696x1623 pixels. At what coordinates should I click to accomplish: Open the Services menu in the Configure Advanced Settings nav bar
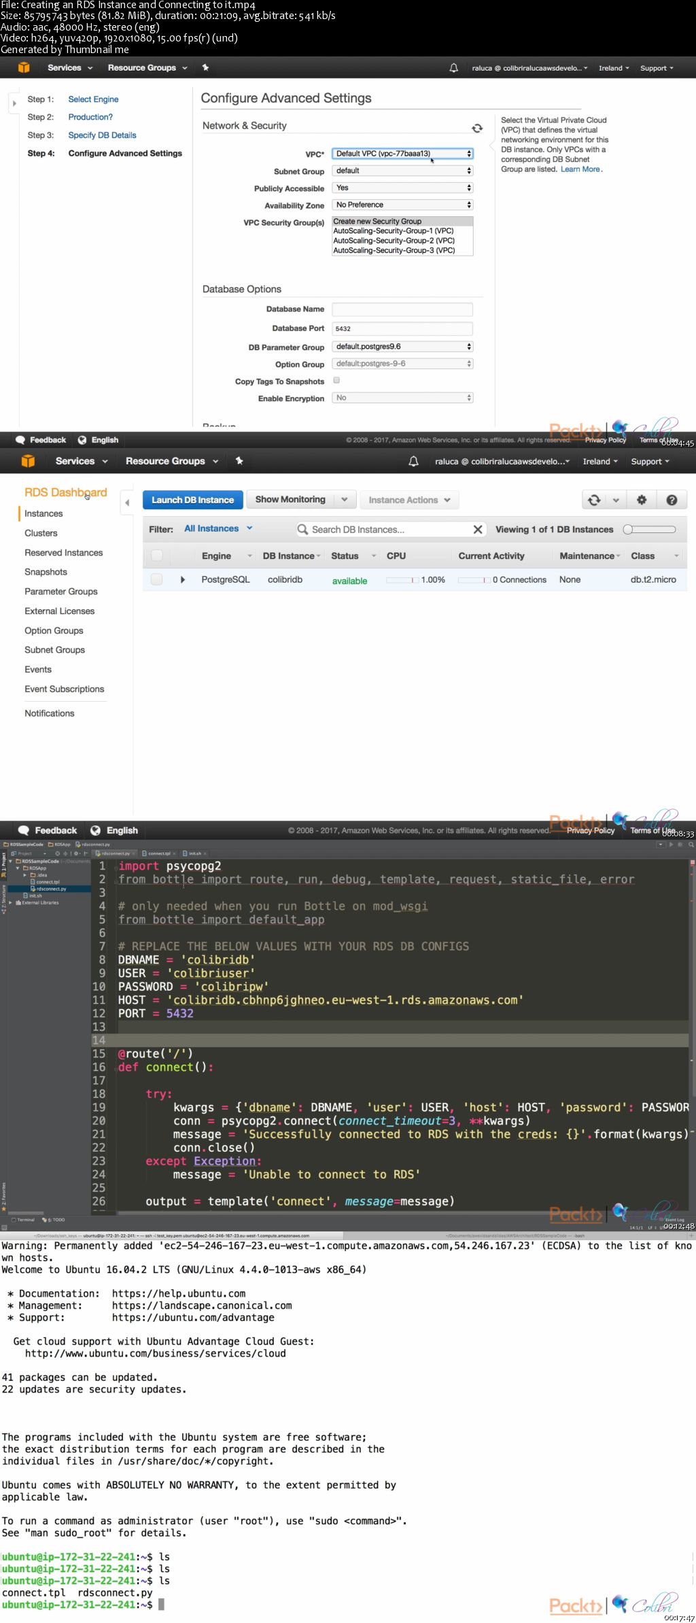coord(69,68)
